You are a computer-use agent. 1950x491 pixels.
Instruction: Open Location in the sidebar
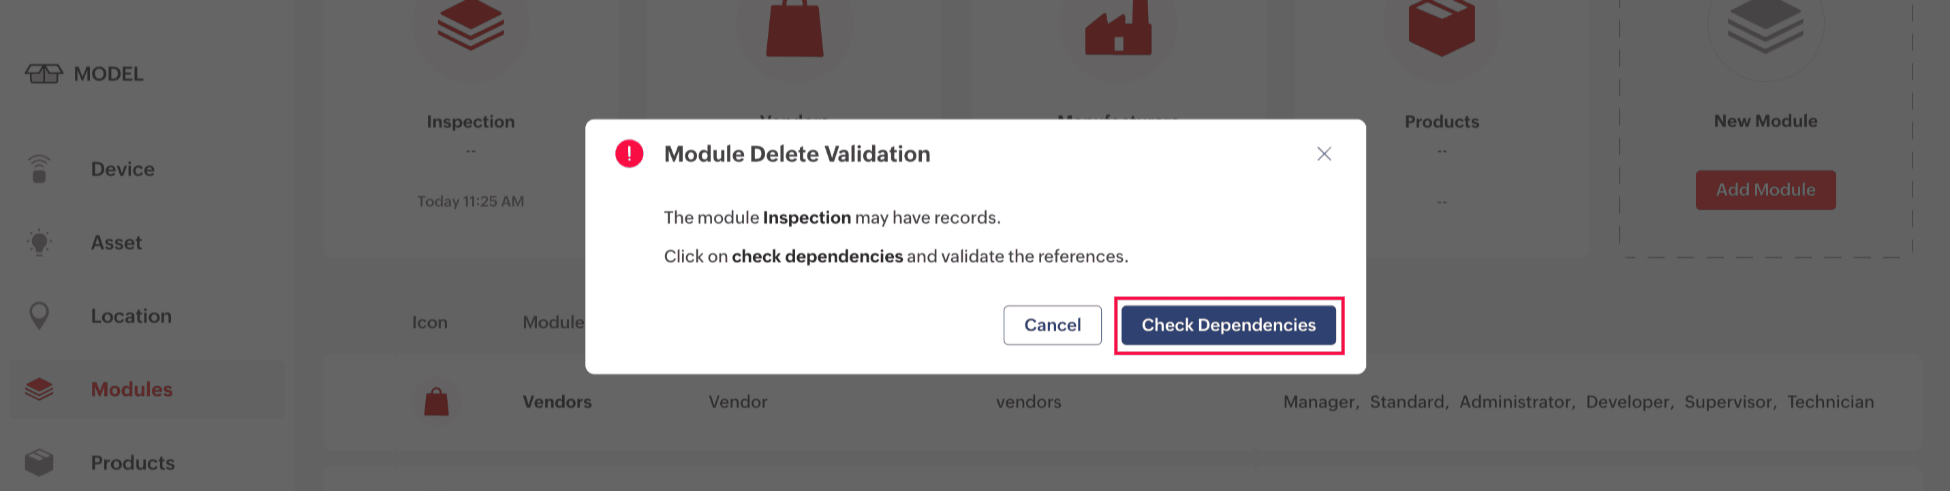[131, 316]
